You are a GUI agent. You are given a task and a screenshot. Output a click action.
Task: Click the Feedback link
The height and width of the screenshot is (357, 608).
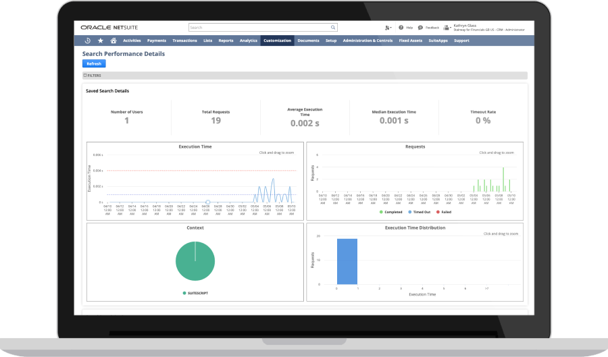point(432,28)
